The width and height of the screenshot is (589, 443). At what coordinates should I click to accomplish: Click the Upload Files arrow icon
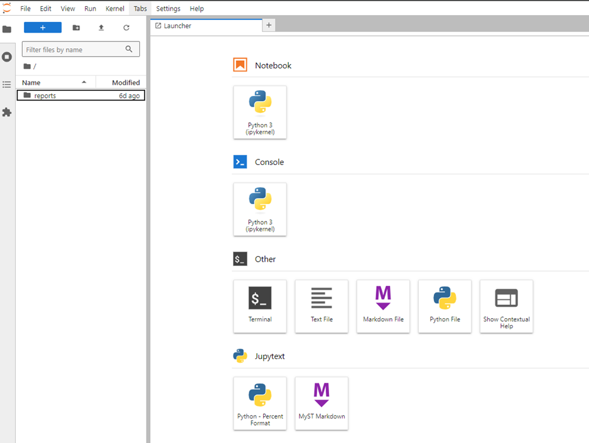(101, 28)
